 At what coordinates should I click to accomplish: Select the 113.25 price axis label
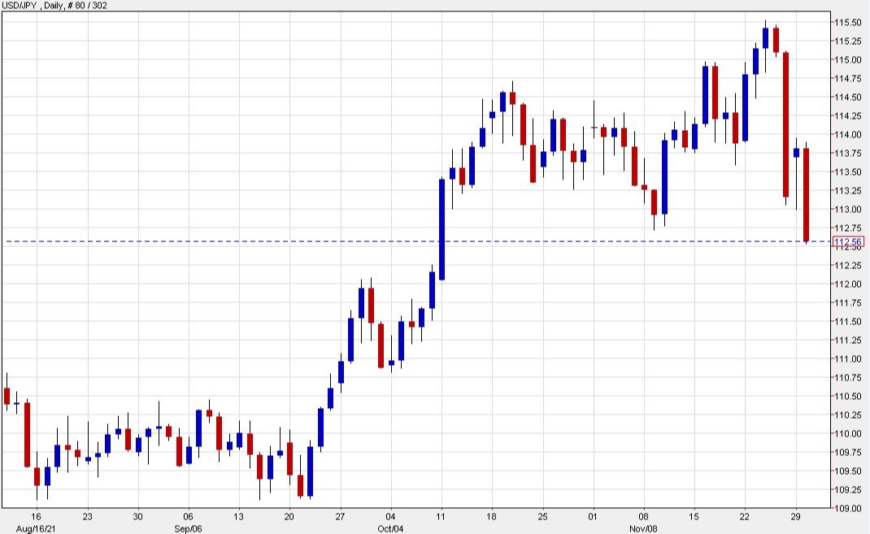pyautogui.click(x=848, y=191)
